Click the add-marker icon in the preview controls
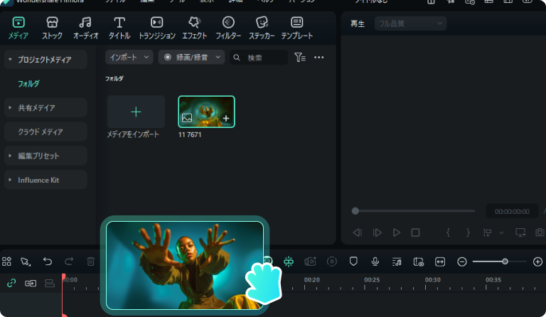The height and width of the screenshot is (317, 546). pyautogui.click(x=488, y=232)
